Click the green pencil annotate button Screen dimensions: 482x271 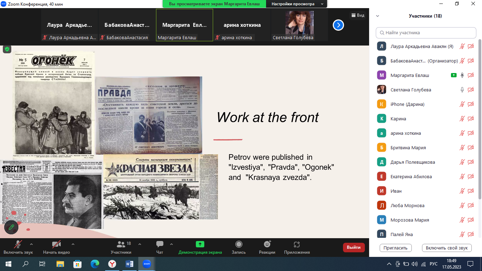11,227
